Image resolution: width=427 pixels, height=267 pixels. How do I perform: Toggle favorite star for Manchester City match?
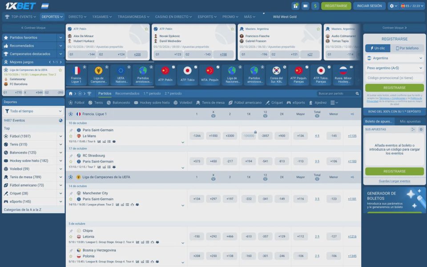tap(71, 199)
